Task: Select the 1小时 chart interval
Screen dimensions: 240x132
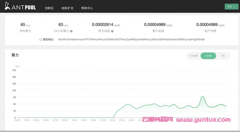Action: [208, 56]
